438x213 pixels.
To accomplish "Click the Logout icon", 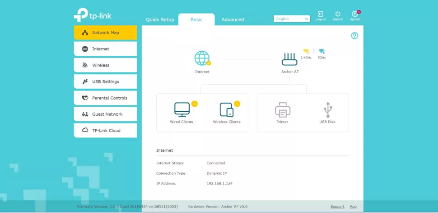I will (321, 14).
